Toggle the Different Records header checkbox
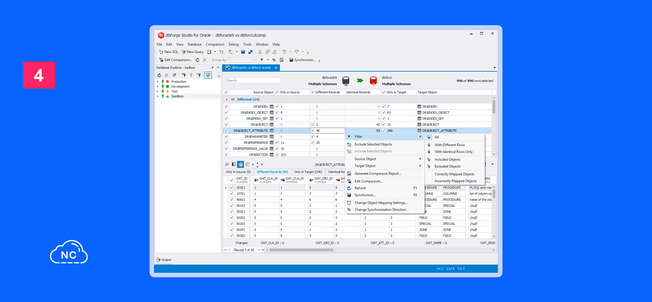 (313, 92)
